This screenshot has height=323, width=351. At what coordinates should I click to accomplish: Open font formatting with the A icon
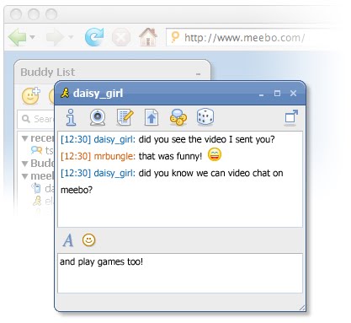(x=68, y=240)
